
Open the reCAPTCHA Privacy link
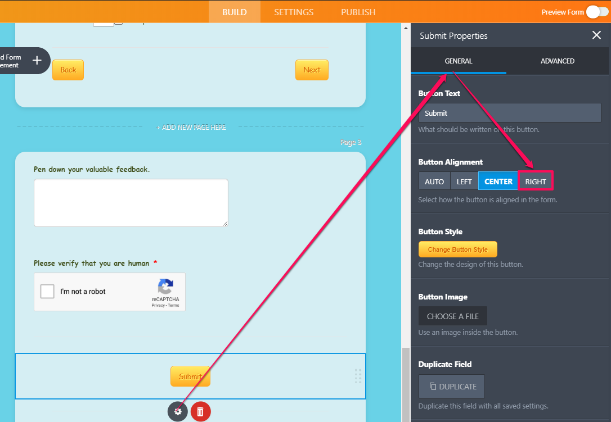pyautogui.click(x=158, y=306)
